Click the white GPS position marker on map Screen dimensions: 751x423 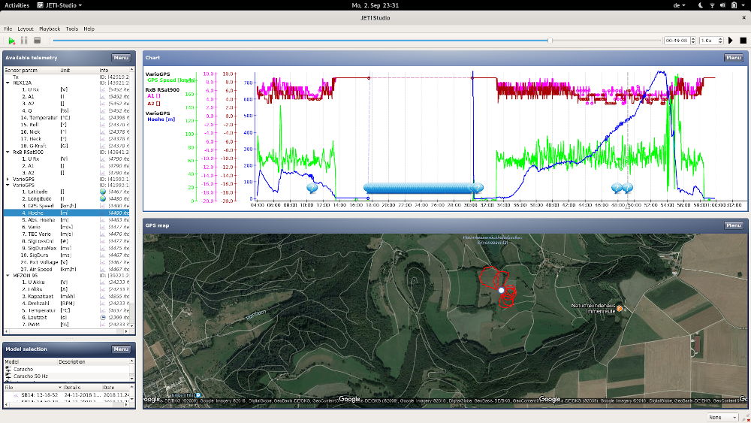502,290
